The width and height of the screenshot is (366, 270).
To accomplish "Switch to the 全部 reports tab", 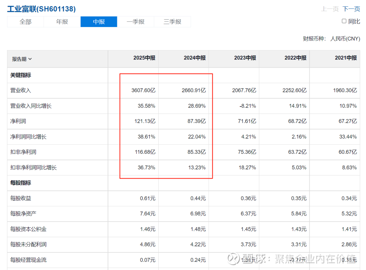I will 25,22.
